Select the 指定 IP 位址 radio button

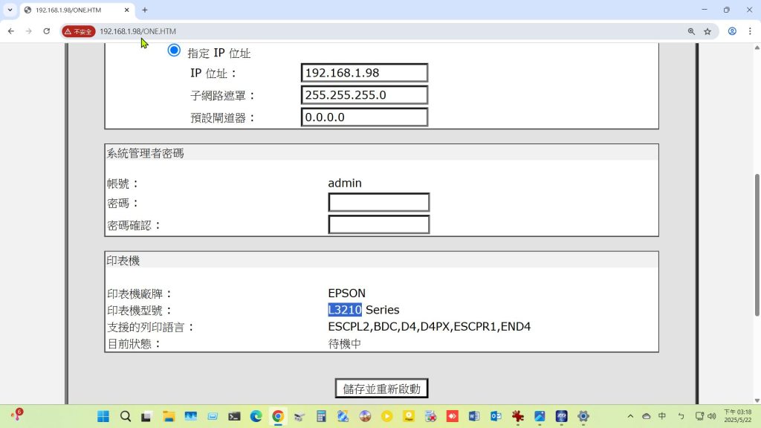[174, 51]
